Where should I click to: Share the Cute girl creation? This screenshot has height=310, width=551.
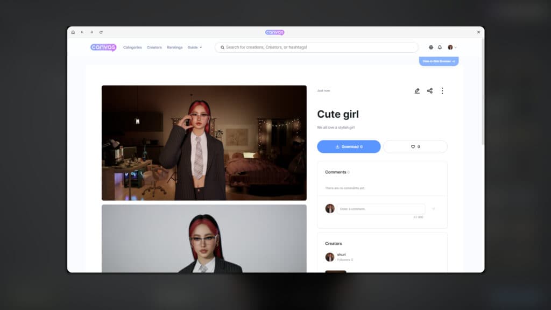pyautogui.click(x=430, y=91)
